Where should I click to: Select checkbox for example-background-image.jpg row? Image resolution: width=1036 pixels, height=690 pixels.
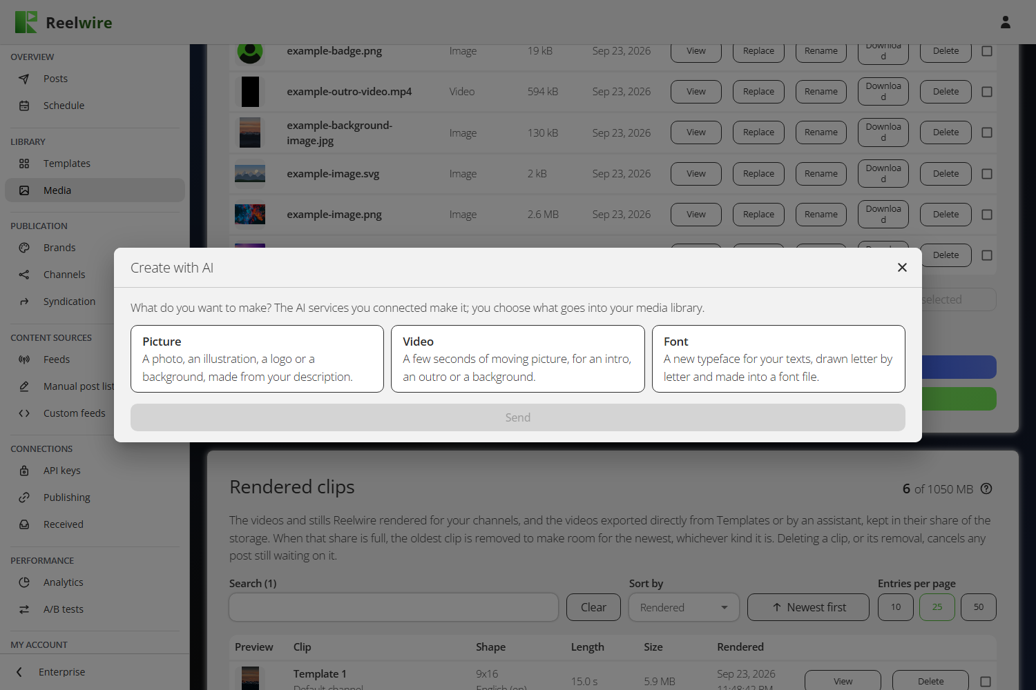coord(987,132)
